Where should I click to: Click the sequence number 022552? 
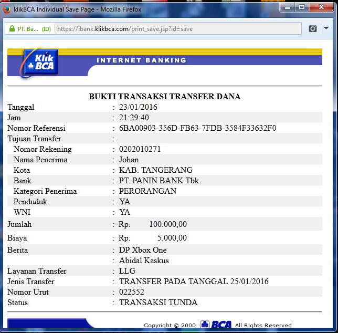coord(132,292)
